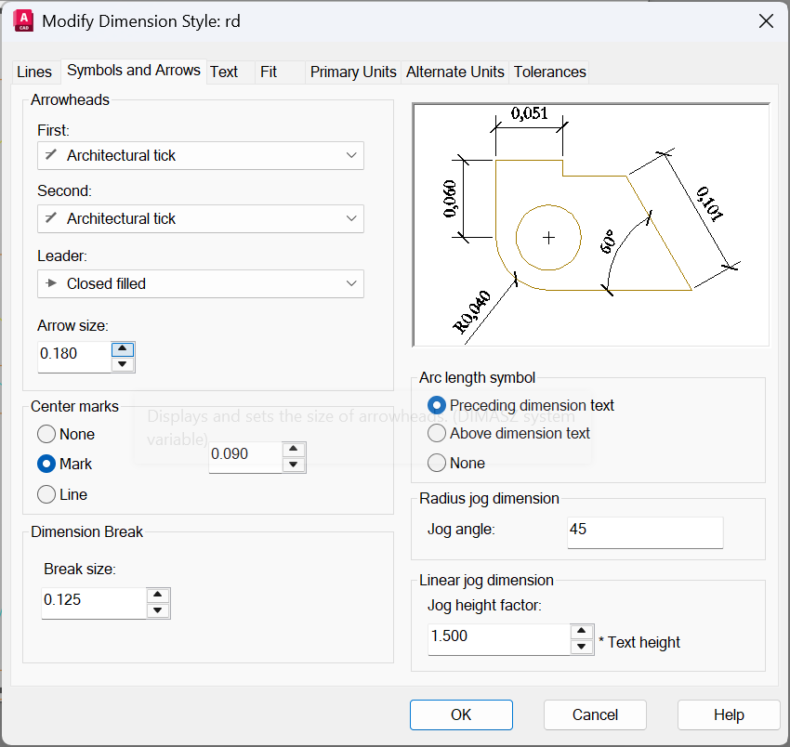Decrease arrow size with down spinner
The height and width of the screenshot is (747, 790).
123,364
